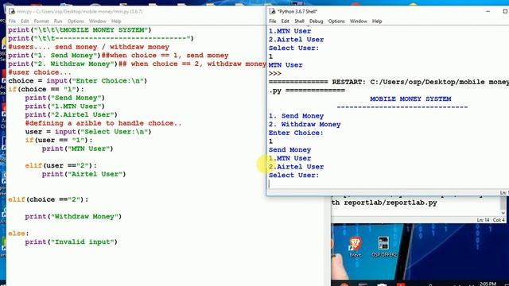Click the '1. Send Money' shell output line
Screen dimensions: 509x286
(296, 116)
